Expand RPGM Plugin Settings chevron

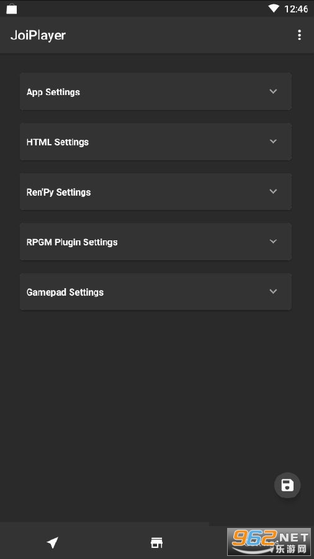[273, 242]
